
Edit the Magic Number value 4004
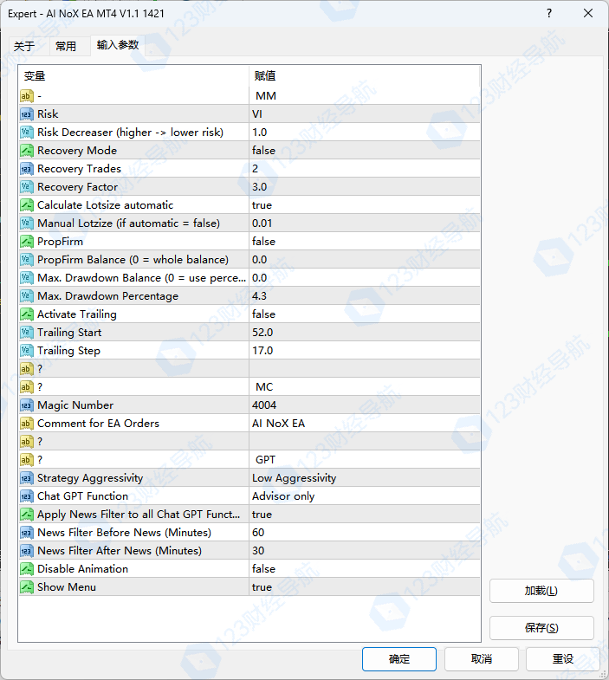365,405
